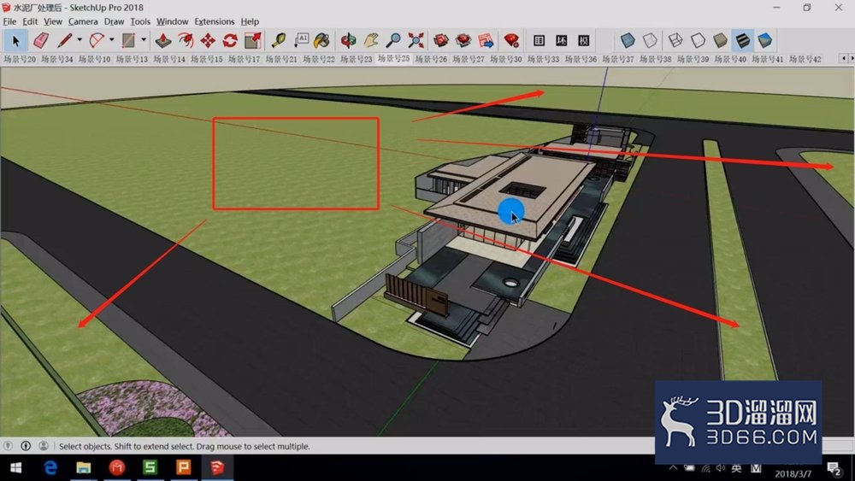Switch to scene tab 场景号26
The height and width of the screenshot is (481, 855).
[431, 59]
